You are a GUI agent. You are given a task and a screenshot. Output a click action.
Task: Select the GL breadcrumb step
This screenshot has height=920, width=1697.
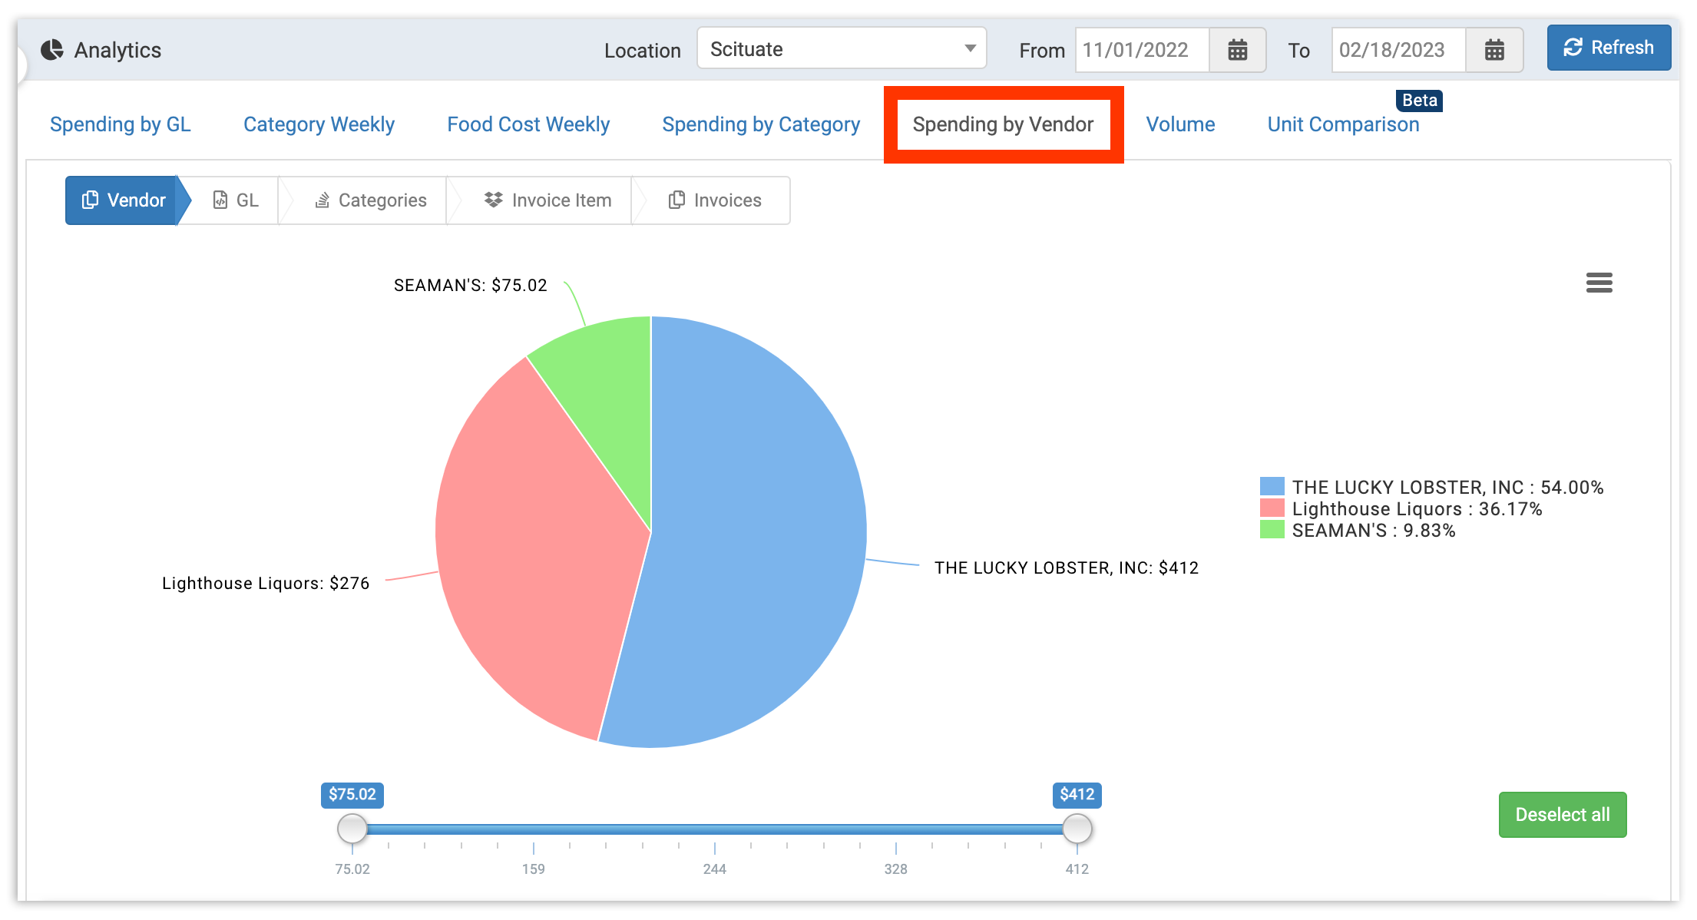pyautogui.click(x=236, y=200)
